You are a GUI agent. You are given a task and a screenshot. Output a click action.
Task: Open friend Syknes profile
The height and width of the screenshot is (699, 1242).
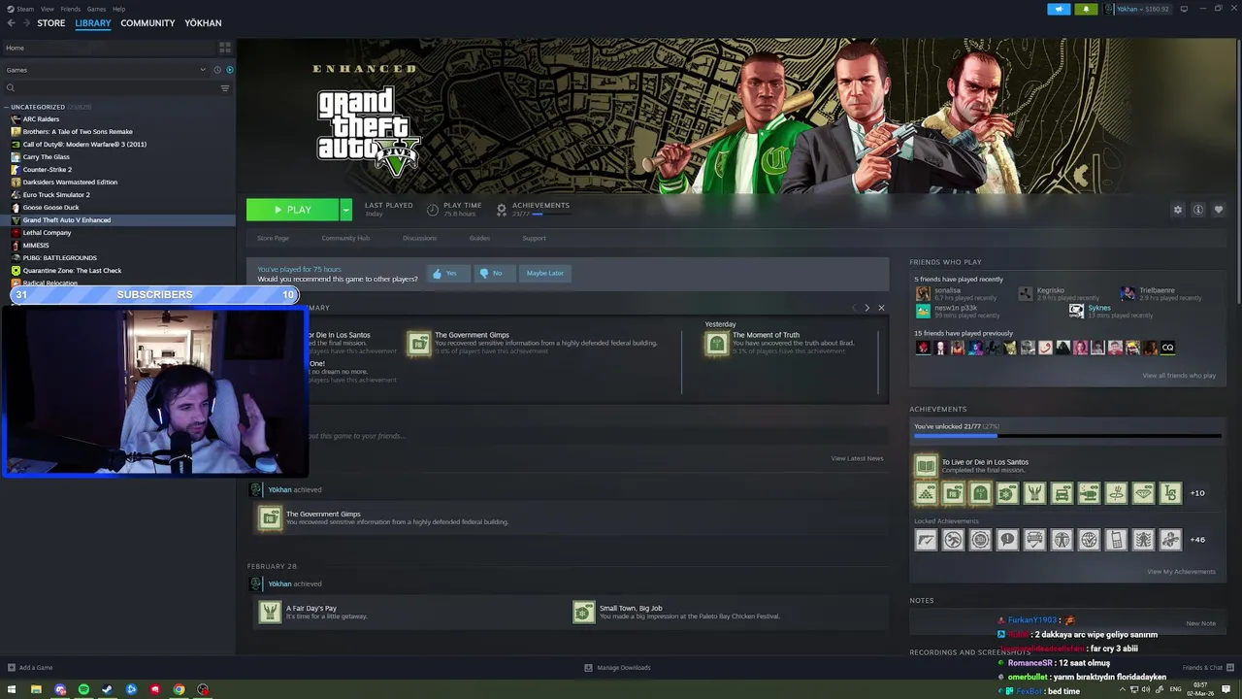1099,308
